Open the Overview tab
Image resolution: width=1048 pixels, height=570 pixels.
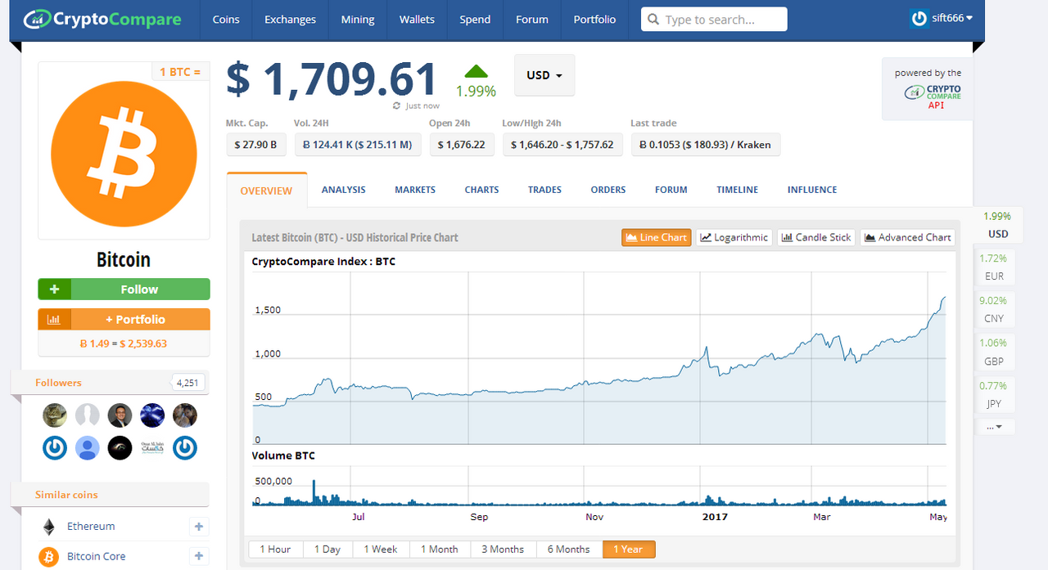coord(266,191)
